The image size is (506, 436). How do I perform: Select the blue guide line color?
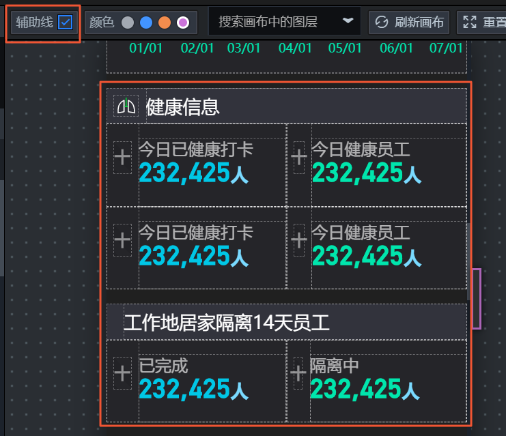(146, 23)
